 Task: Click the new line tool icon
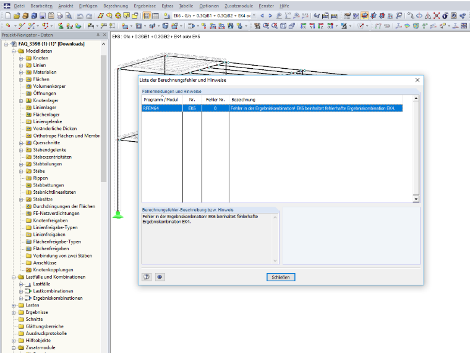tap(22, 26)
